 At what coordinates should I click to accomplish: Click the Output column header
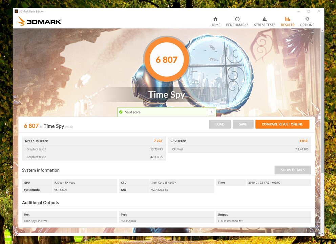pos(223,215)
